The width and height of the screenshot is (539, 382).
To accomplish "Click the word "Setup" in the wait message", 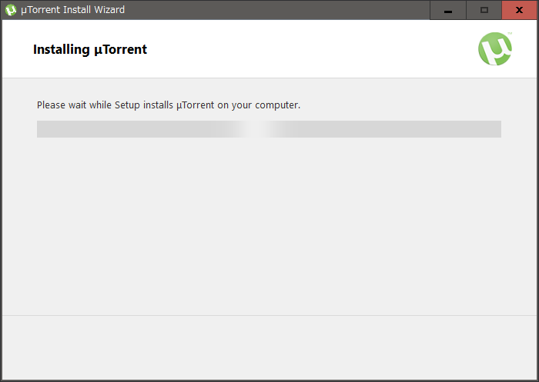I will 129,105.
